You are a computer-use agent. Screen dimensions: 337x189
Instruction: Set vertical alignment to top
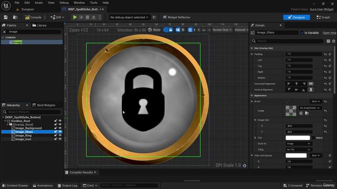coord(289,90)
